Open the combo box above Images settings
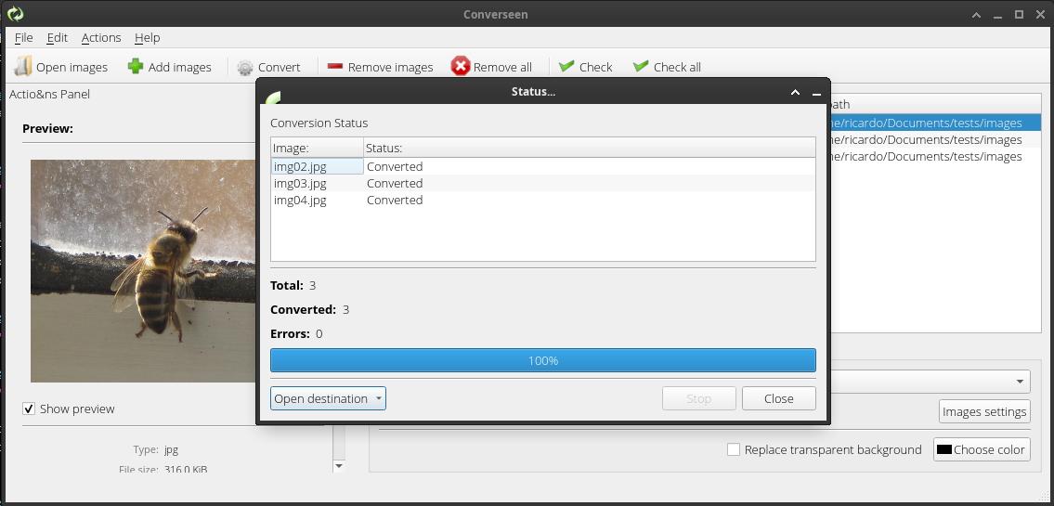The width and height of the screenshot is (1054, 506). (1021, 382)
